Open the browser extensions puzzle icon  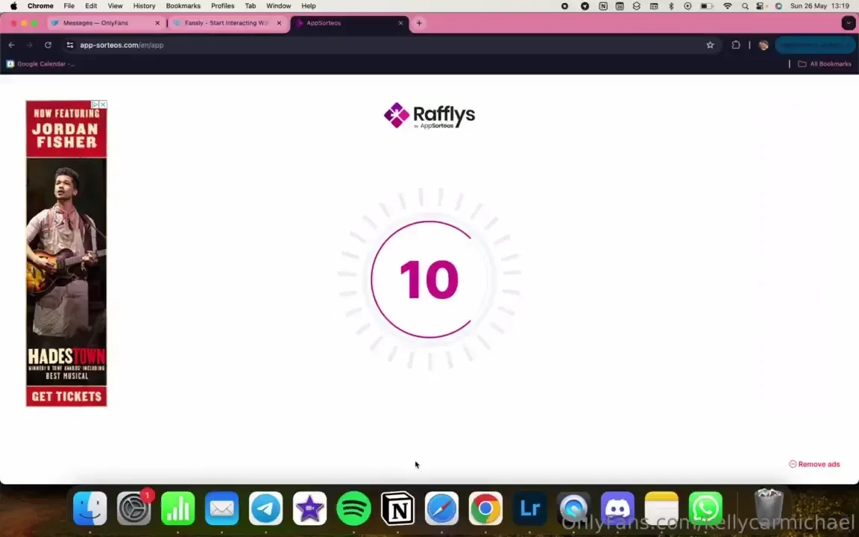coord(735,45)
